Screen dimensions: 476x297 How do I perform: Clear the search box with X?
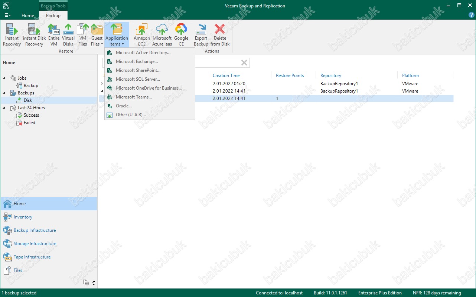[x=244, y=63]
